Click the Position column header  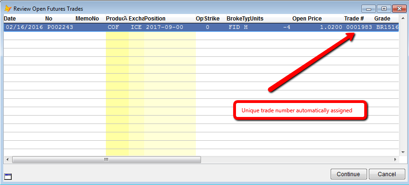[x=170, y=19]
